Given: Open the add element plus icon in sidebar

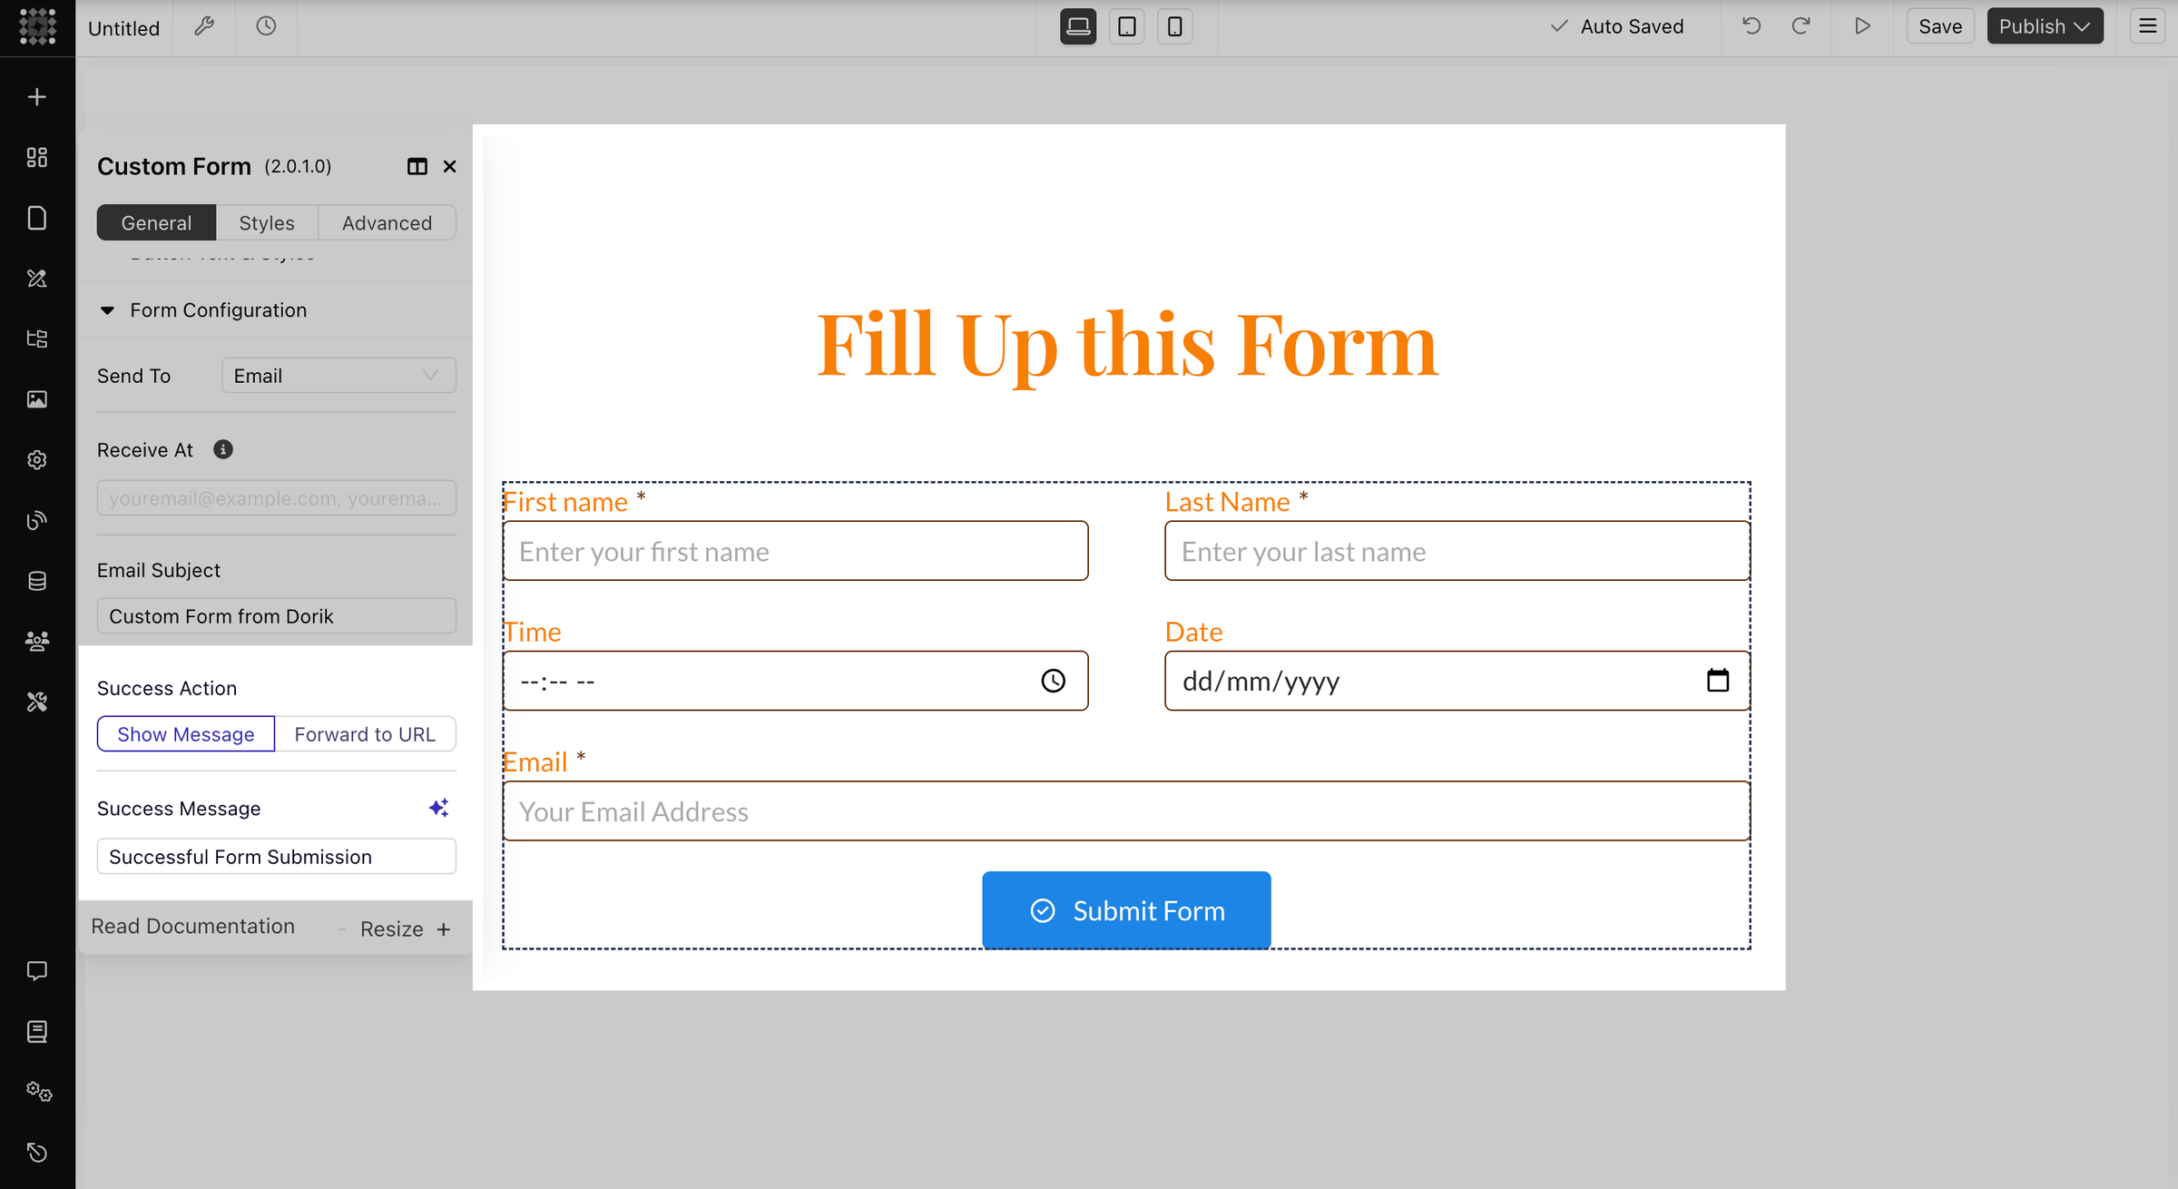Looking at the screenshot, I should tap(37, 97).
